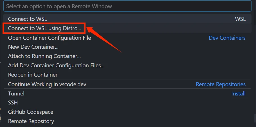Pick the SSH remote option
256x127 pixels.
coord(13,103)
